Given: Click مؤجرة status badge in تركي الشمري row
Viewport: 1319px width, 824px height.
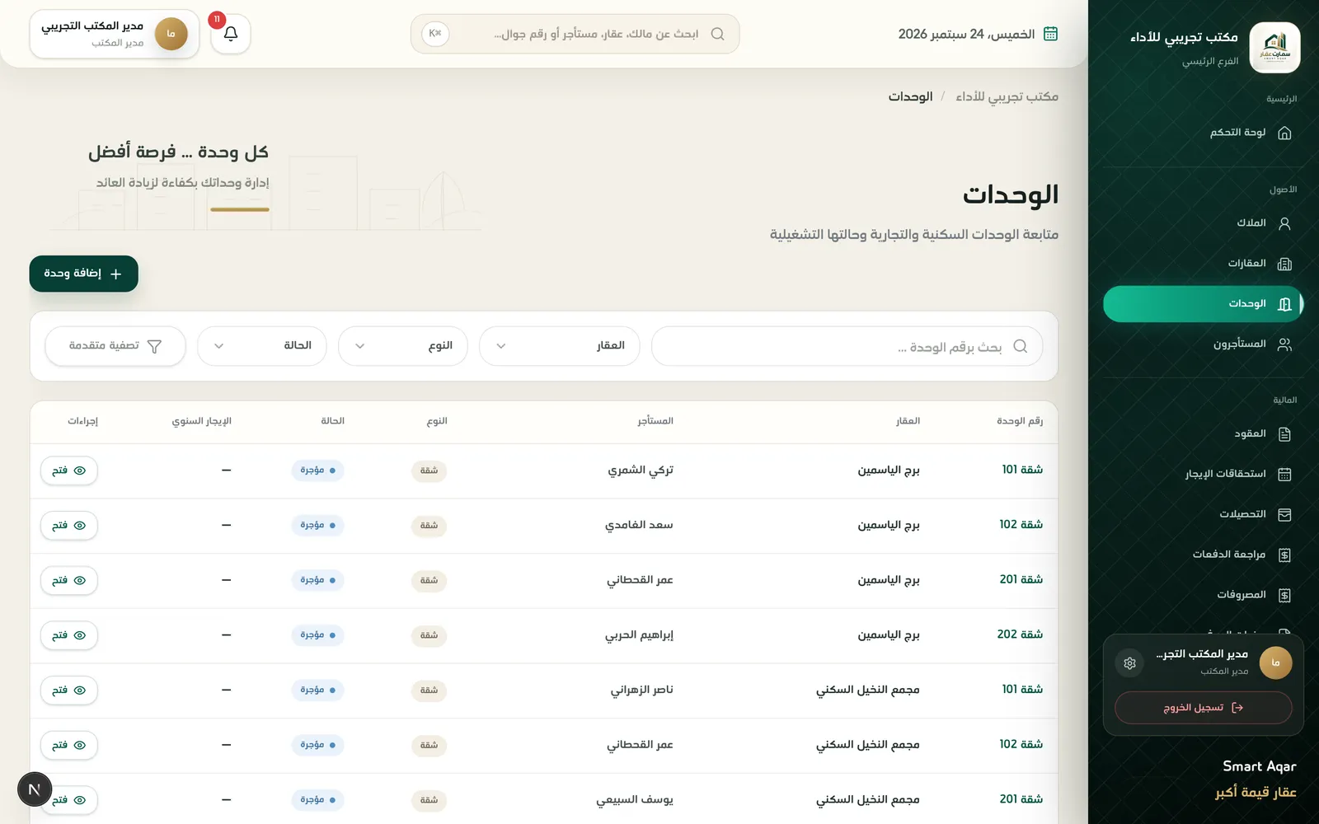Looking at the screenshot, I should (317, 471).
